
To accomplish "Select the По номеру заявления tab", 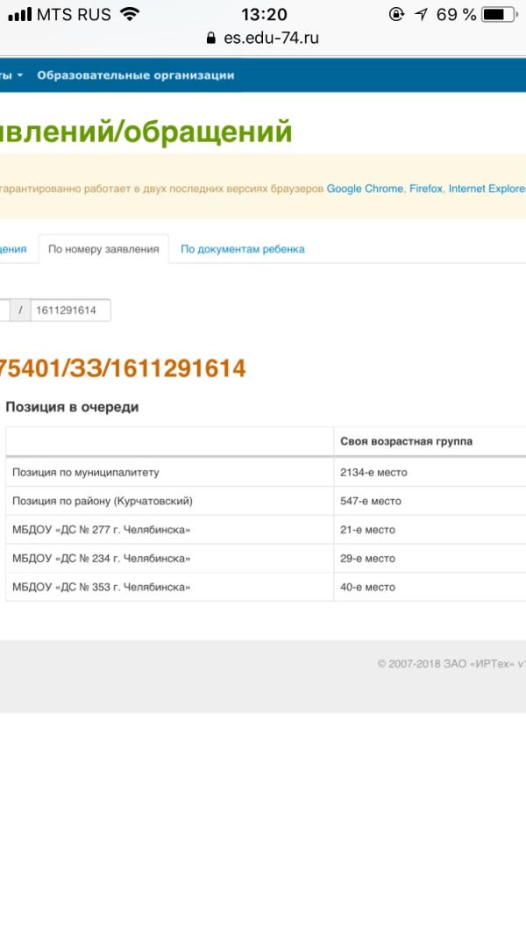I will point(103,249).
